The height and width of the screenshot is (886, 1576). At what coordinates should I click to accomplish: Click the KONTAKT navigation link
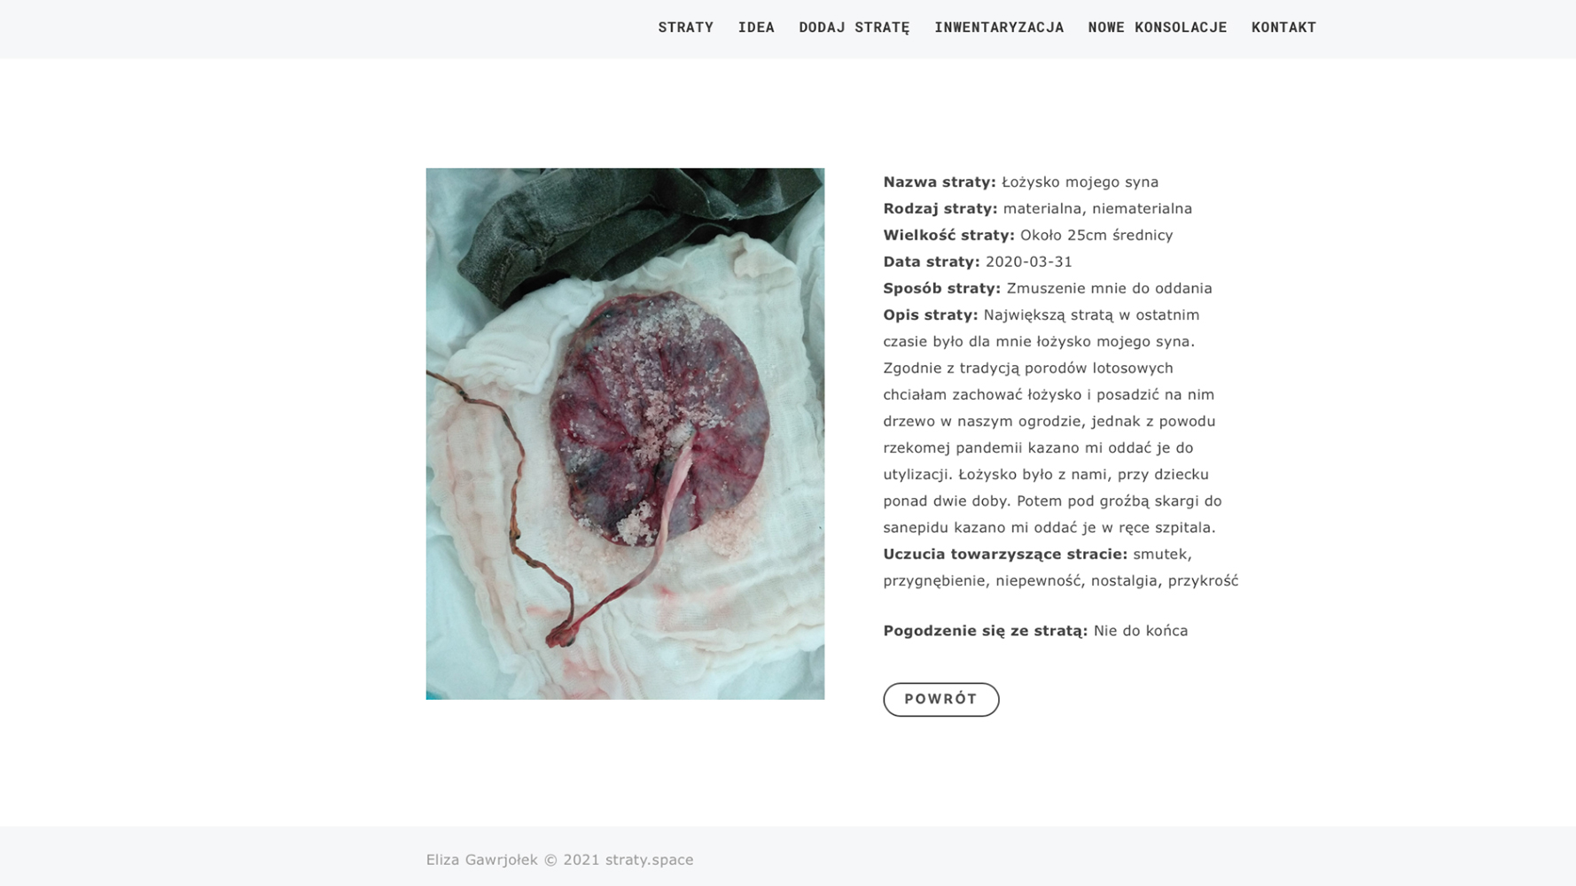click(x=1283, y=27)
